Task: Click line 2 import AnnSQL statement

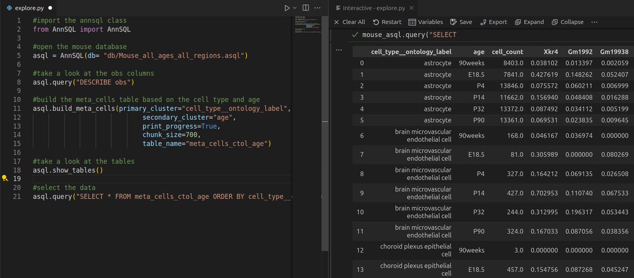Action: click(81, 29)
